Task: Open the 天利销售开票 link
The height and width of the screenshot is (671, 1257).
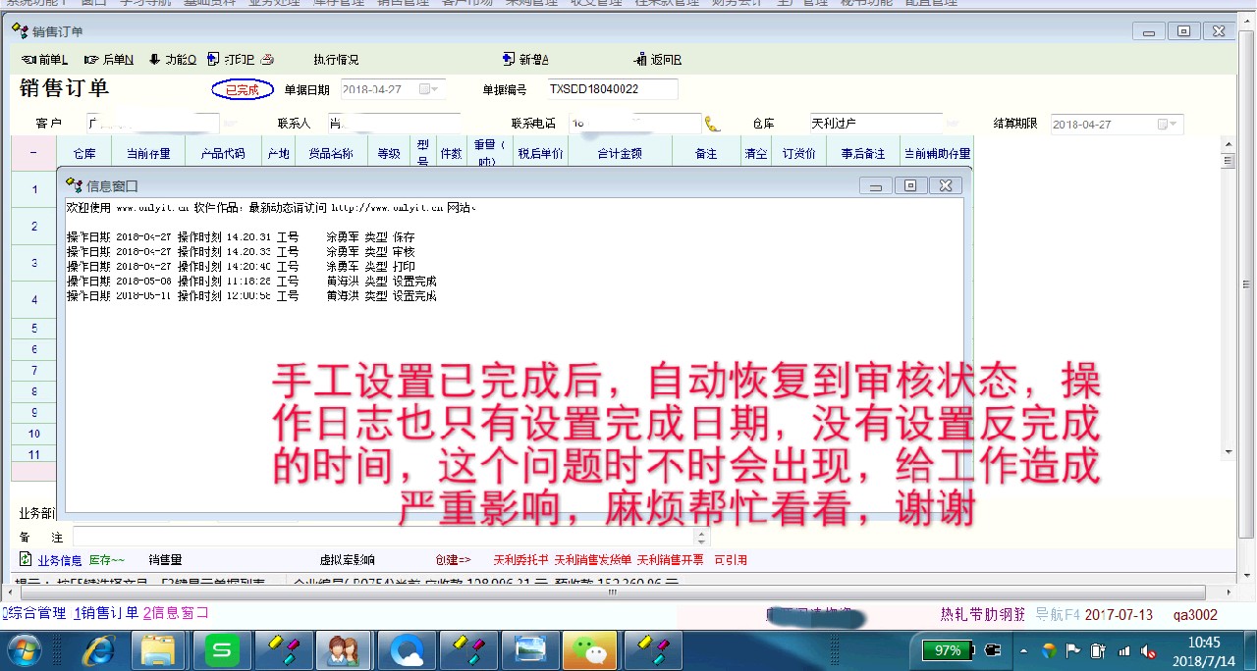Action: (673, 560)
